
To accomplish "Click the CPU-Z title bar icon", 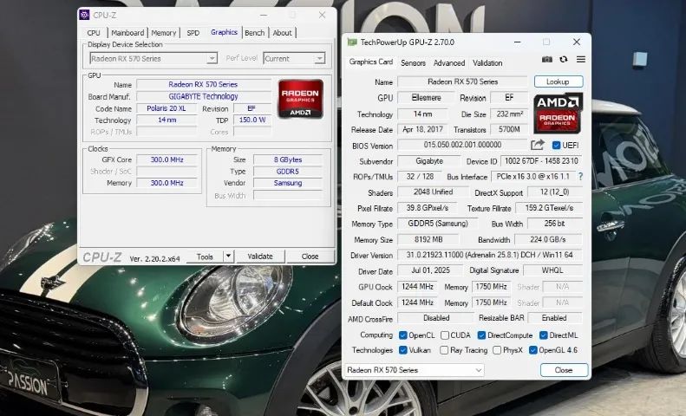I will coord(84,15).
